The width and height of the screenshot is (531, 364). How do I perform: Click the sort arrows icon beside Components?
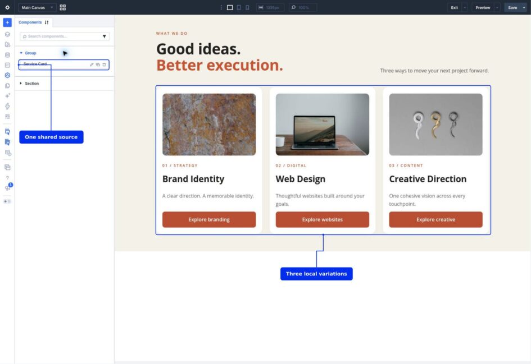point(47,22)
